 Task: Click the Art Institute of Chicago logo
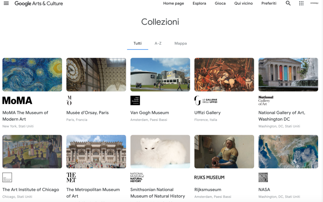coord(7,177)
